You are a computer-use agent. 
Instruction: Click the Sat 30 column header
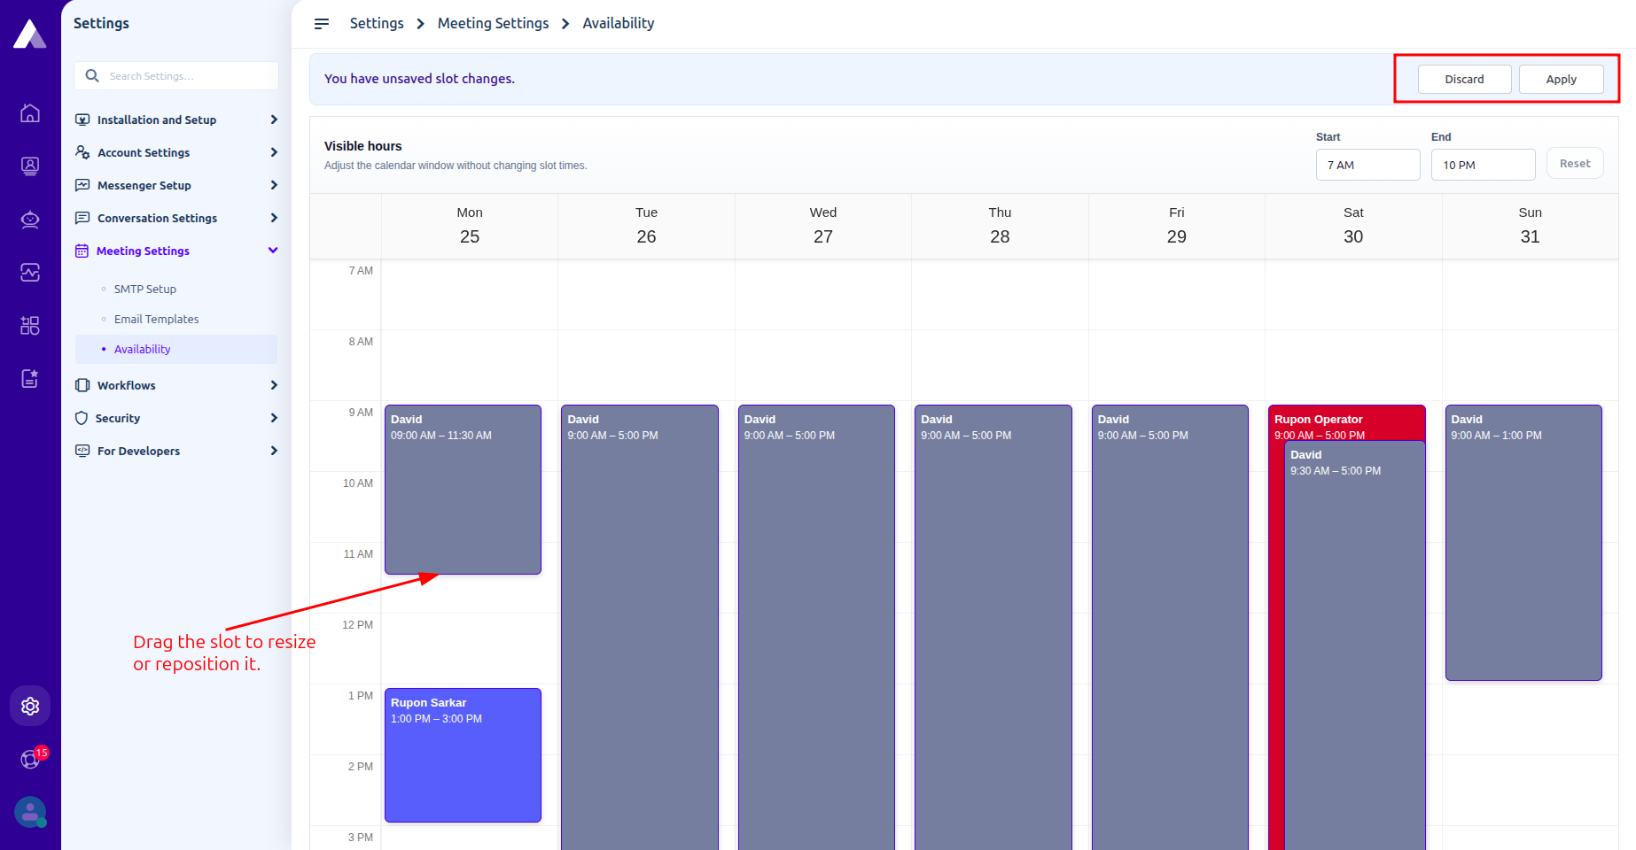[x=1353, y=226]
